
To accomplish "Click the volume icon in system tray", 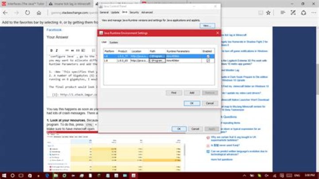I will [x=267, y=175].
